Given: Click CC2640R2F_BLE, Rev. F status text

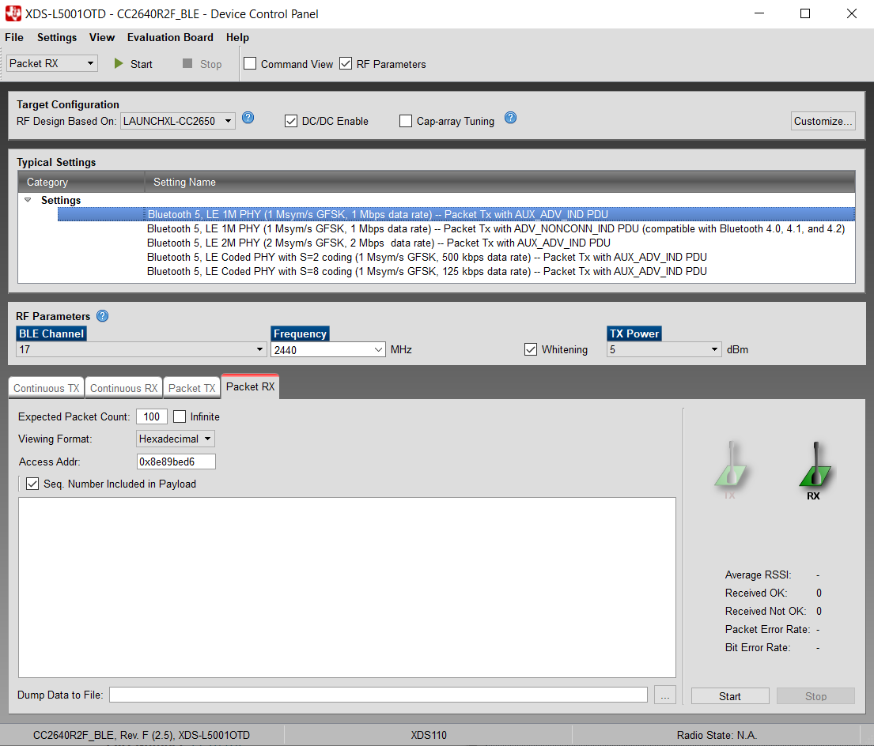Looking at the screenshot, I should pyautogui.click(x=142, y=735).
